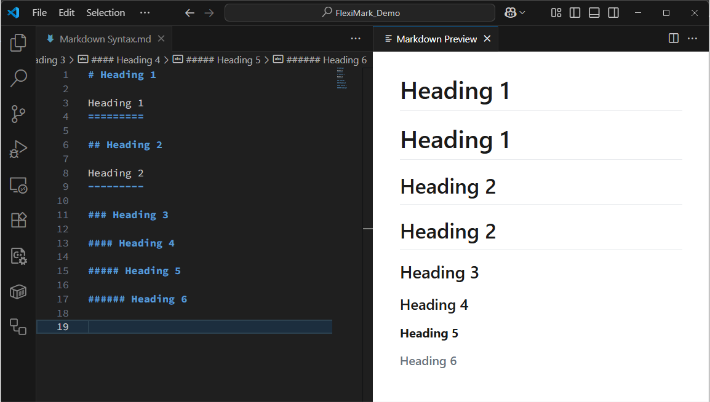710x402 pixels.
Task: Click the '#### Heading 4' code line
Action: [131, 243]
